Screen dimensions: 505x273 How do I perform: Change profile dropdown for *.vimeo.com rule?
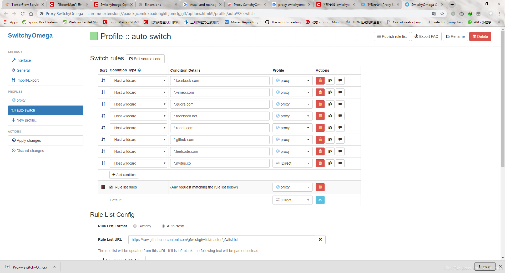tap(292, 92)
